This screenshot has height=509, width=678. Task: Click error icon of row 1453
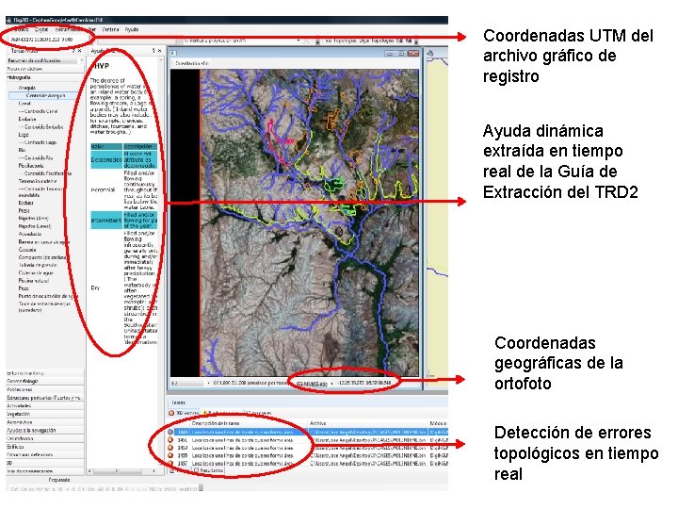pos(170,448)
